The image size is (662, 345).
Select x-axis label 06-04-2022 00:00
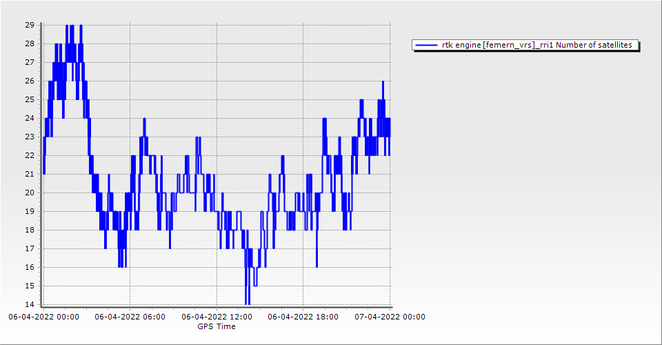click(43, 317)
